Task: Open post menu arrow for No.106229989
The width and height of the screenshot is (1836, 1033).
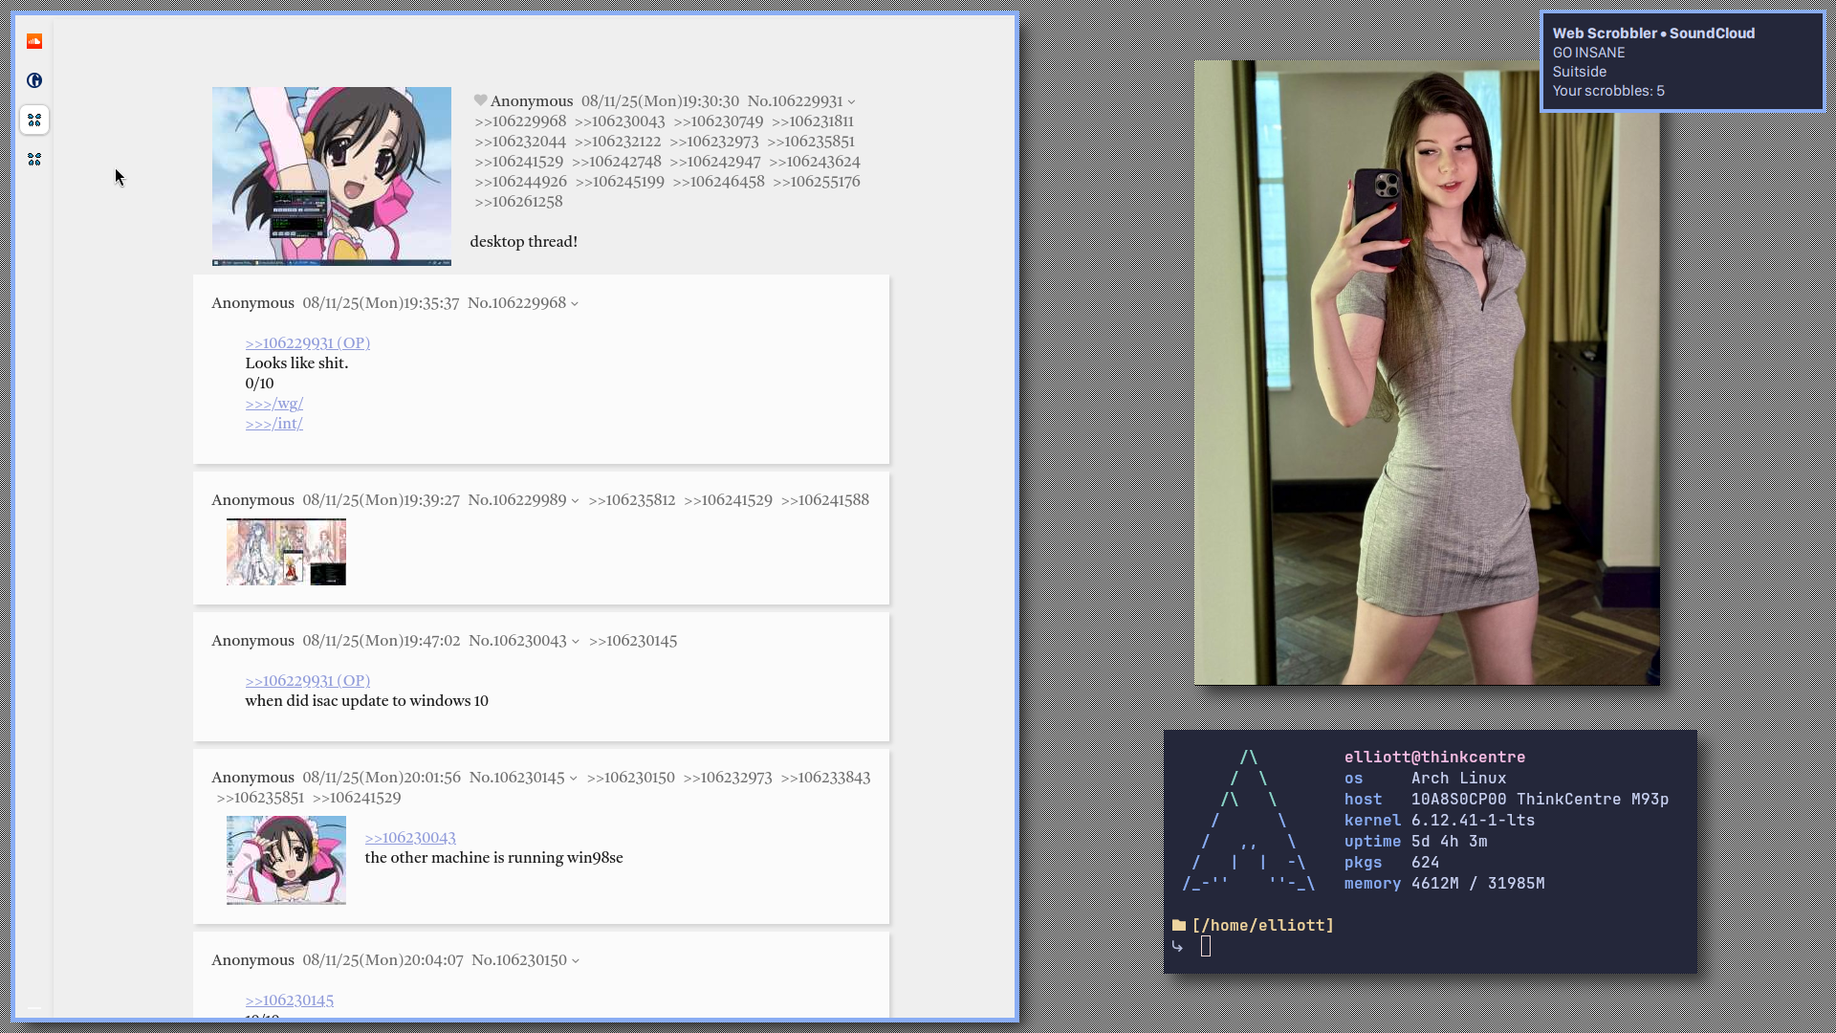Action: click(575, 501)
